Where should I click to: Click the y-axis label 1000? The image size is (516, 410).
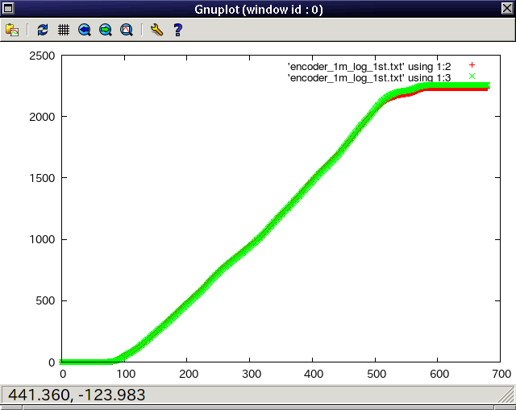click(42, 239)
